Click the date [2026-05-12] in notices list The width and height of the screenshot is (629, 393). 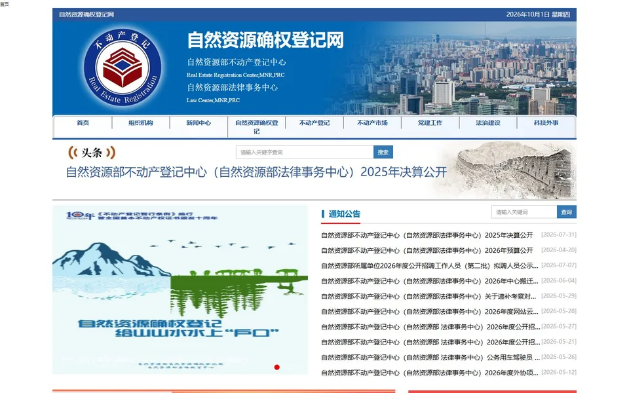pyautogui.click(x=559, y=372)
